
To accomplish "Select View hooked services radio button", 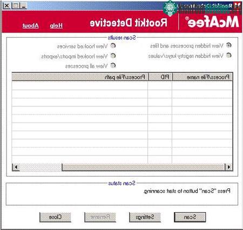I will click(x=113, y=46).
